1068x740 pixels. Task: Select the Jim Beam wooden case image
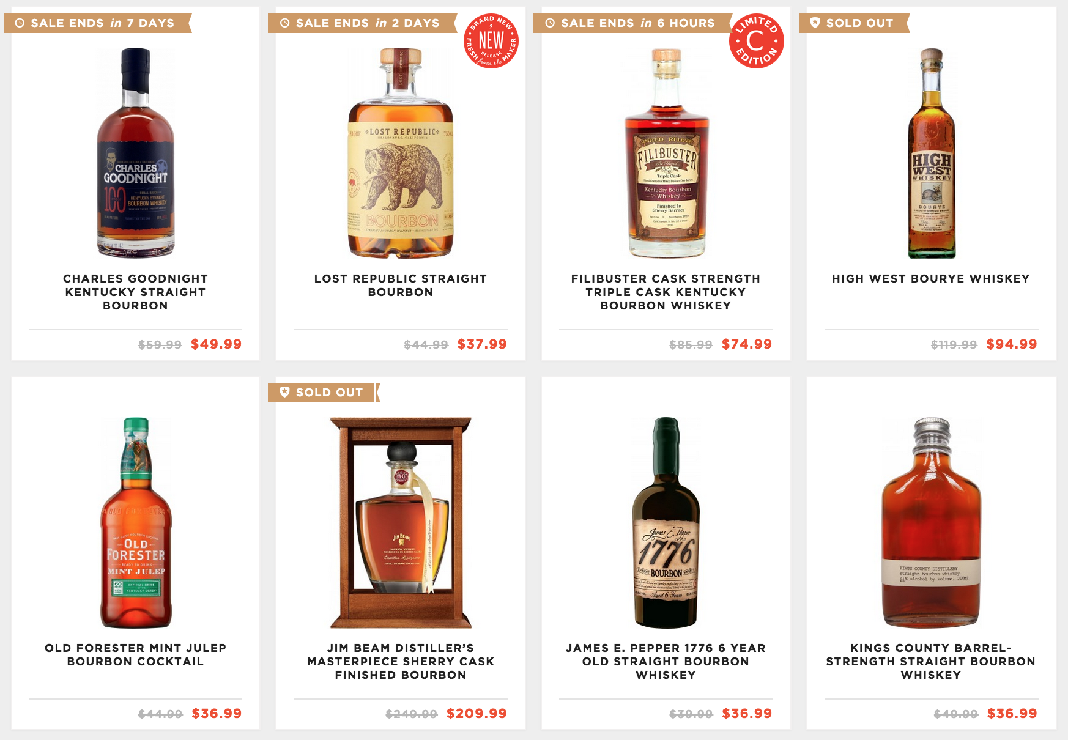point(401,523)
